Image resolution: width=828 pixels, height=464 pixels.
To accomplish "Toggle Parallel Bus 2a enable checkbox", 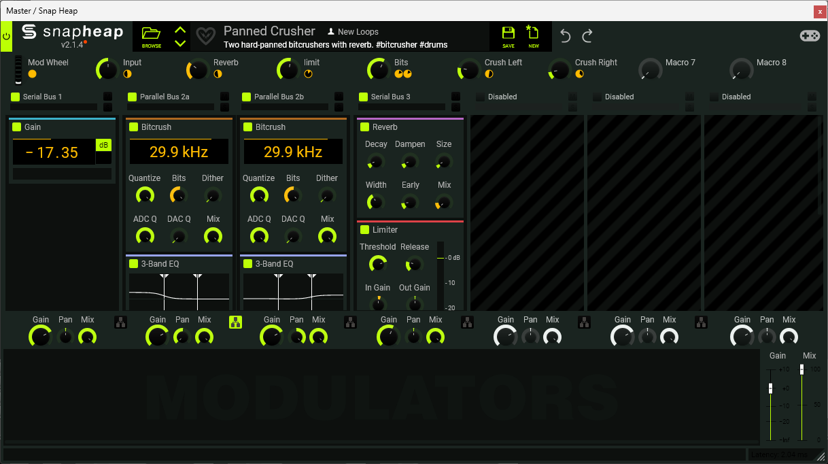I will 133,97.
